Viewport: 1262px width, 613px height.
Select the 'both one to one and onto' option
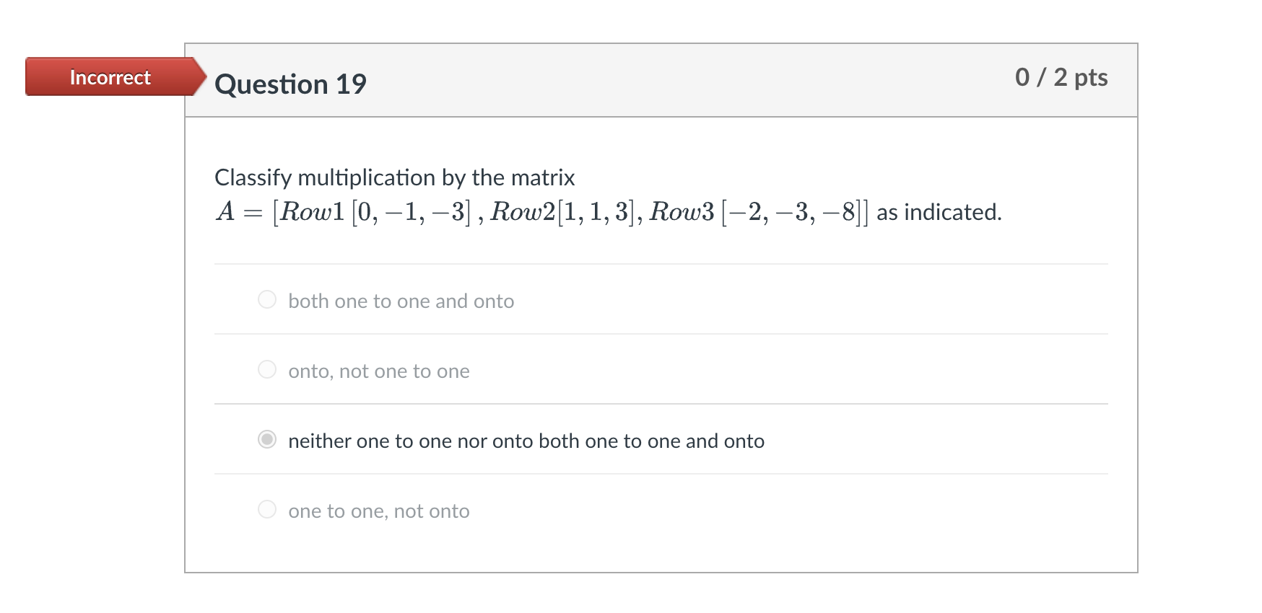(x=401, y=301)
